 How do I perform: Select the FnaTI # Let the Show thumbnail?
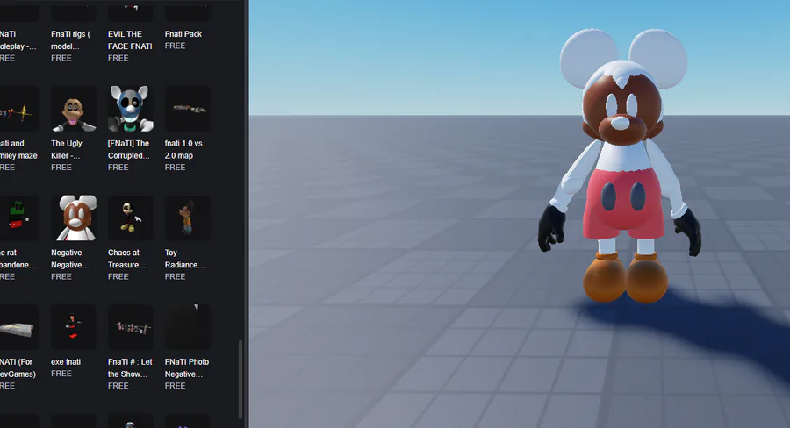(x=131, y=327)
